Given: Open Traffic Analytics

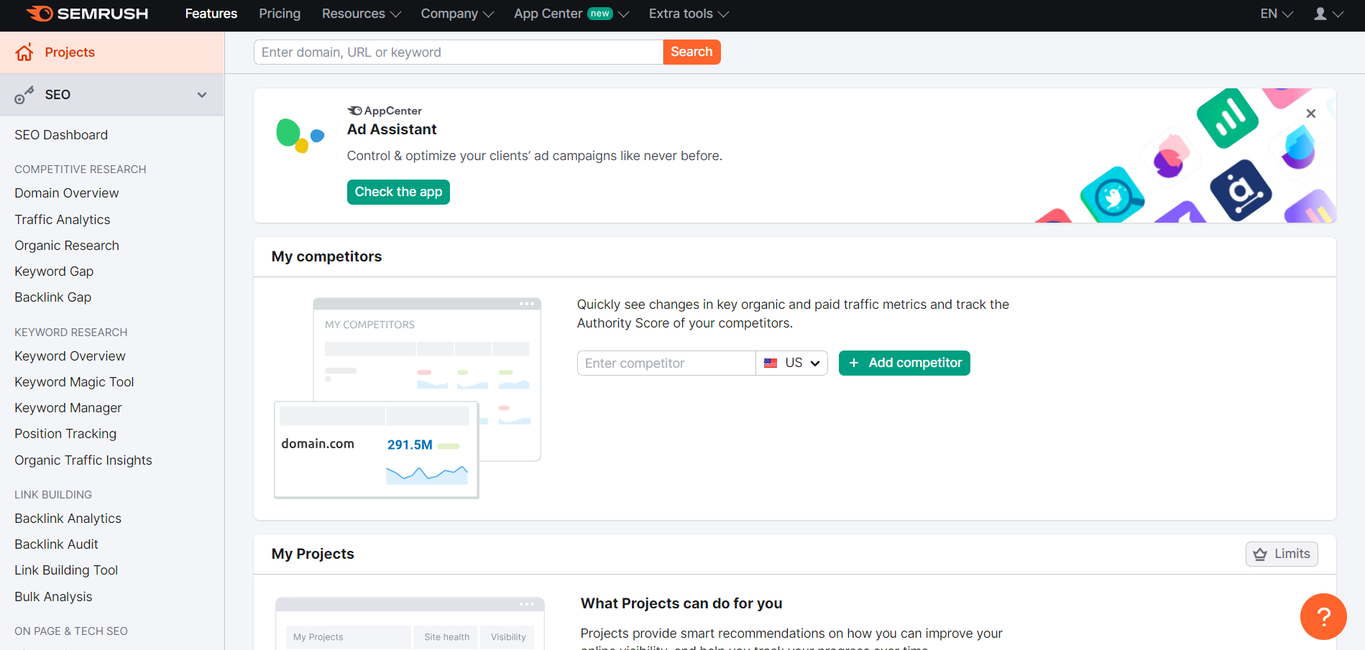Looking at the screenshot, I should click(63, 220).
